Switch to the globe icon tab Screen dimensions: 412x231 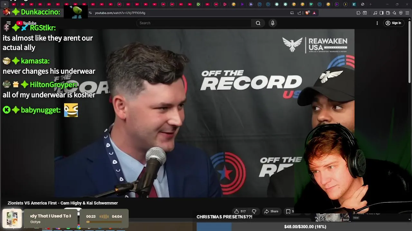pyautogui.click(x=363, y=4)
